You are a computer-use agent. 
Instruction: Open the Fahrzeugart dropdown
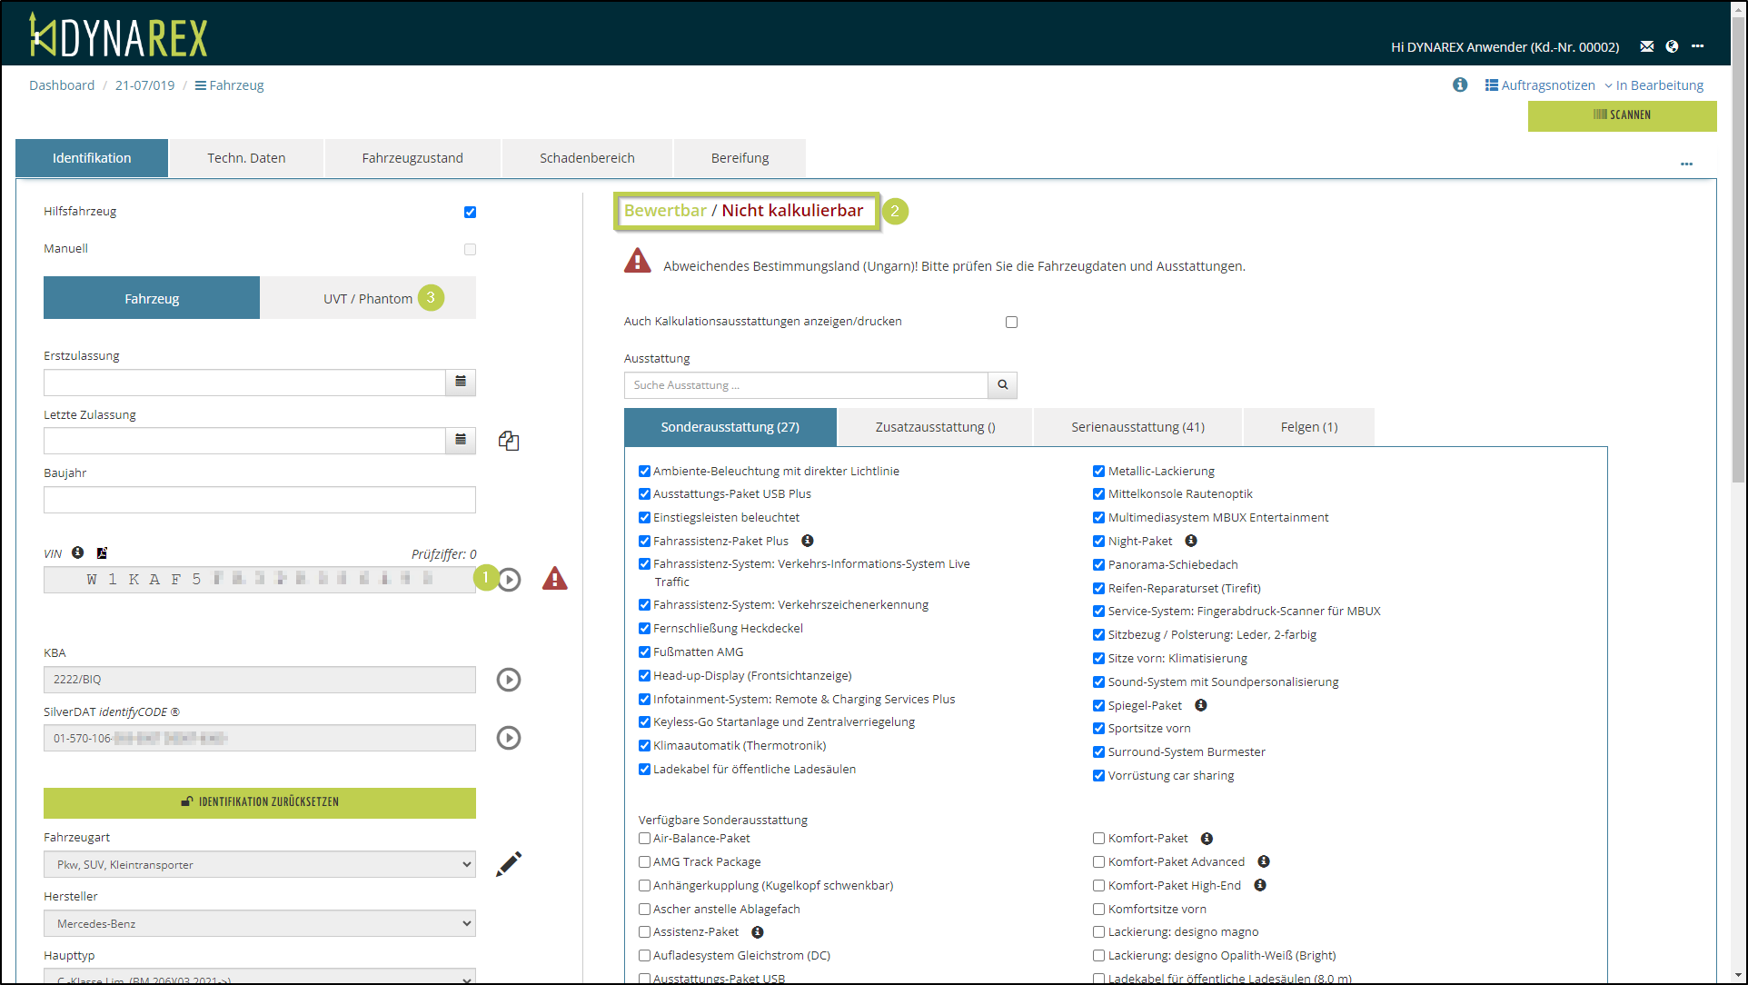click(x=260, y=864)
